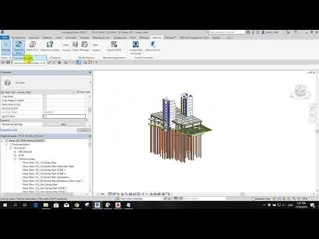319x239 pixels.
Task: Open the Collaborate ribbon tab
Action: point(120,38)
